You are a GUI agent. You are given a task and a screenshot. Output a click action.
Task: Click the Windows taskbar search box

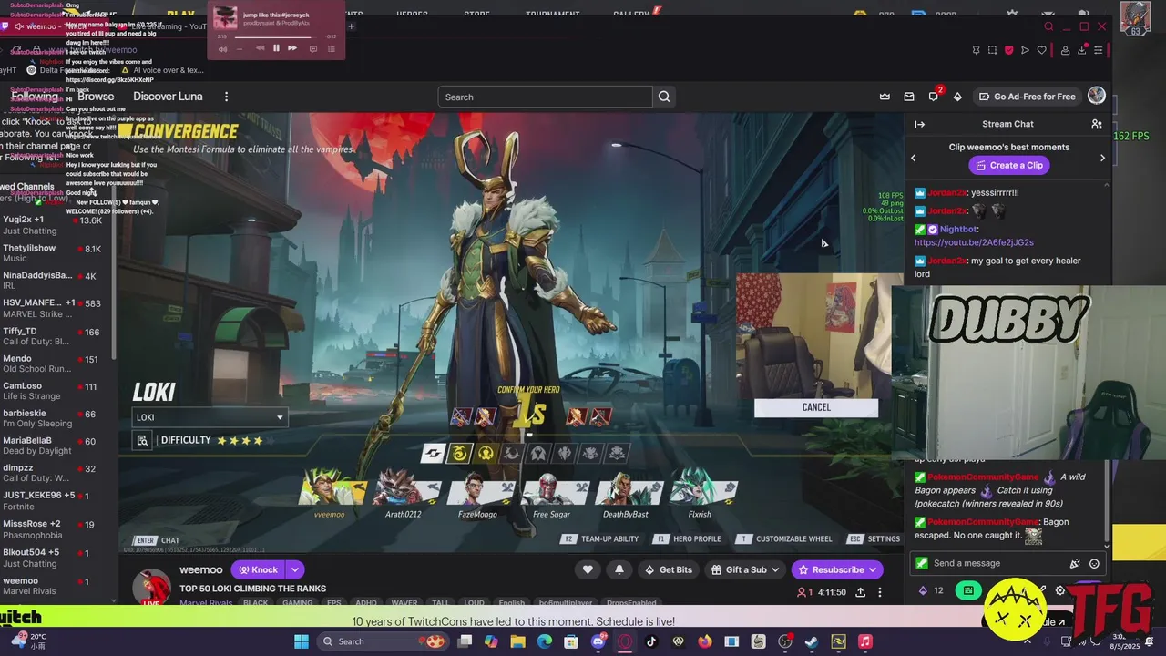(x=383, y=641)
